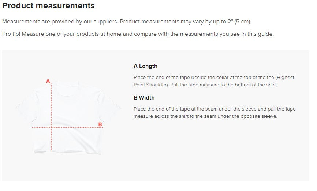Click the collar of the t-shirt
317x191 pixels.
click(68, 88)
